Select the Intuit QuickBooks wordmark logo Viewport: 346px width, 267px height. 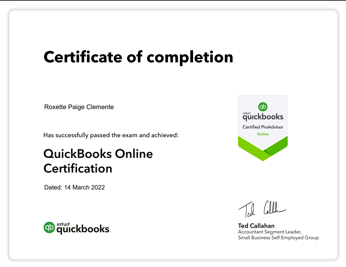[x=83, y=228]
